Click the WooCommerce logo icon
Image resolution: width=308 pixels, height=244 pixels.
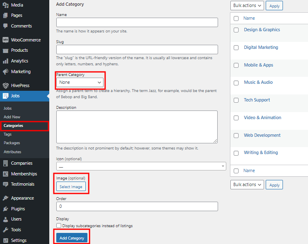(x=5, y=40)
